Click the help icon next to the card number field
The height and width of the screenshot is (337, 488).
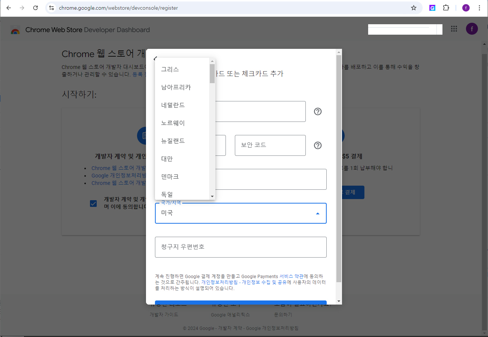tap(318, 111)
